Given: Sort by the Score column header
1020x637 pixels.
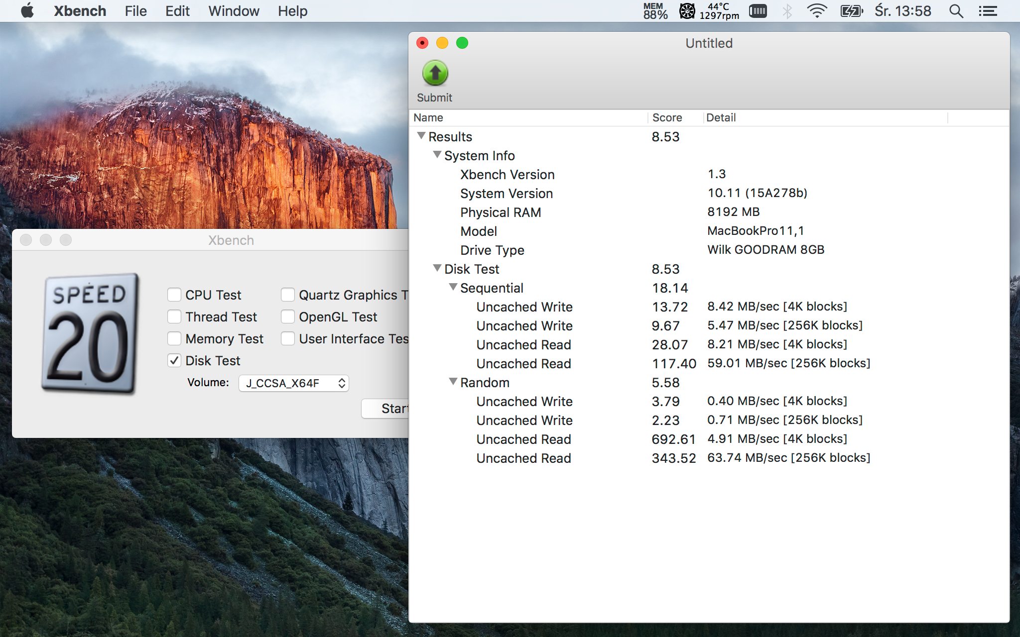Looking at the screenshot, I should click(x=675, y=117).
